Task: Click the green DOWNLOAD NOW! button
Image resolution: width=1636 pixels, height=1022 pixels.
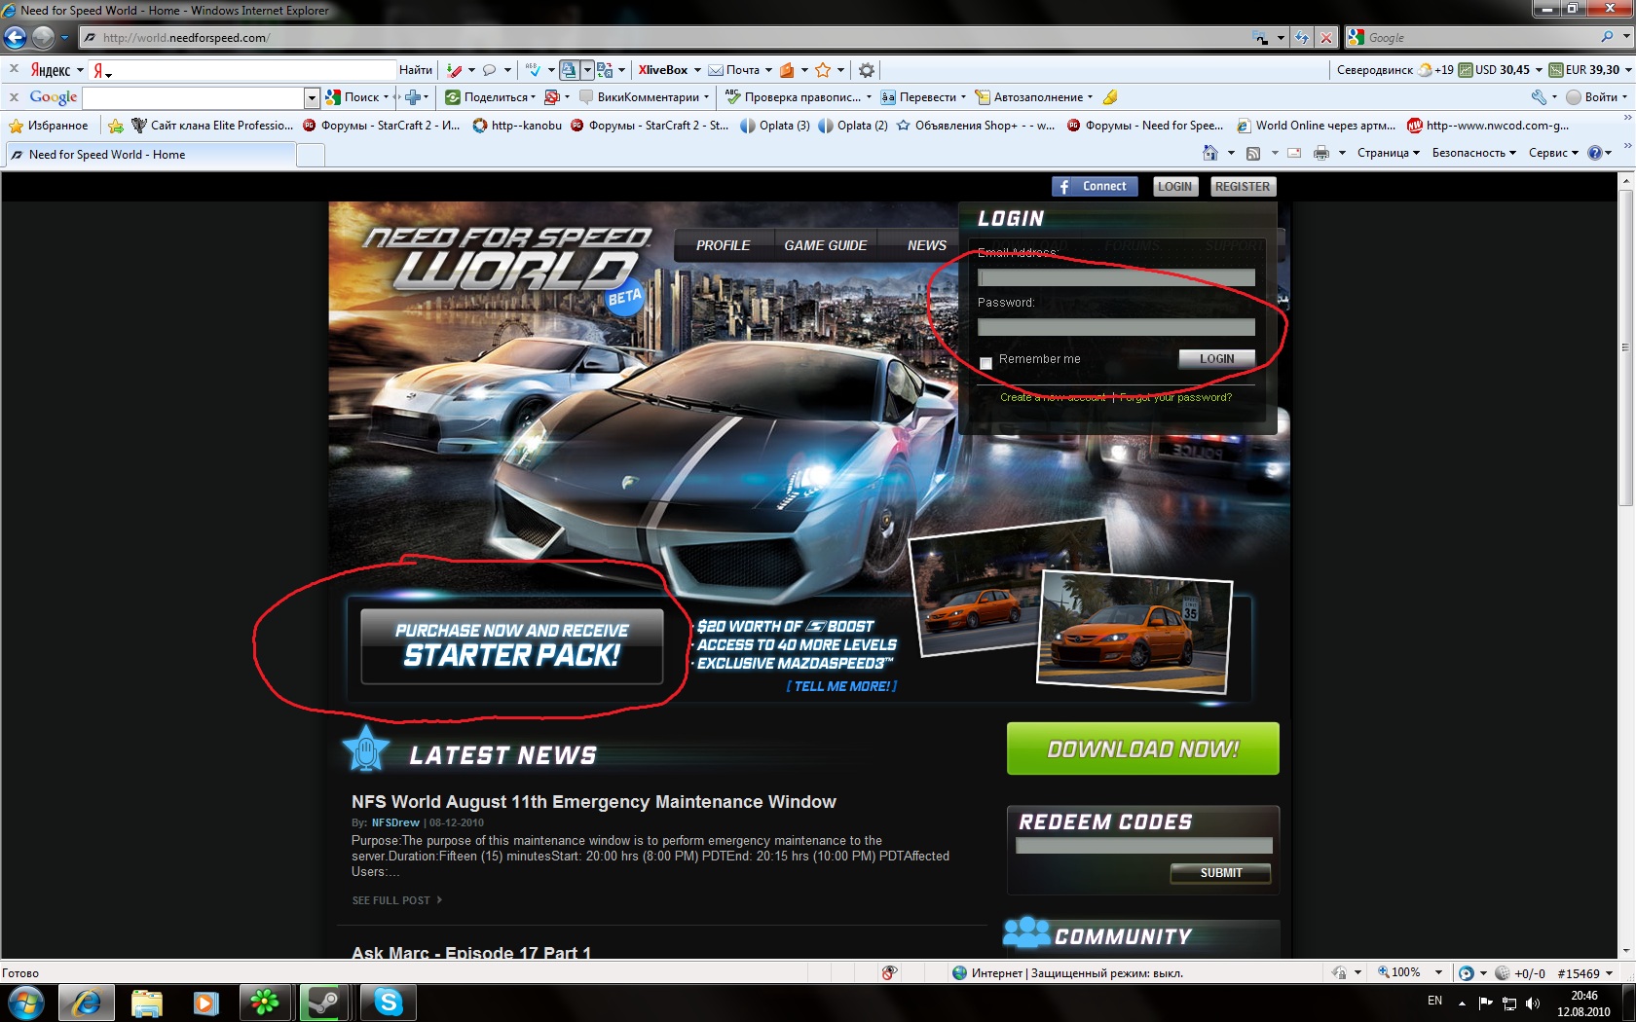Action: (1142, 748)
